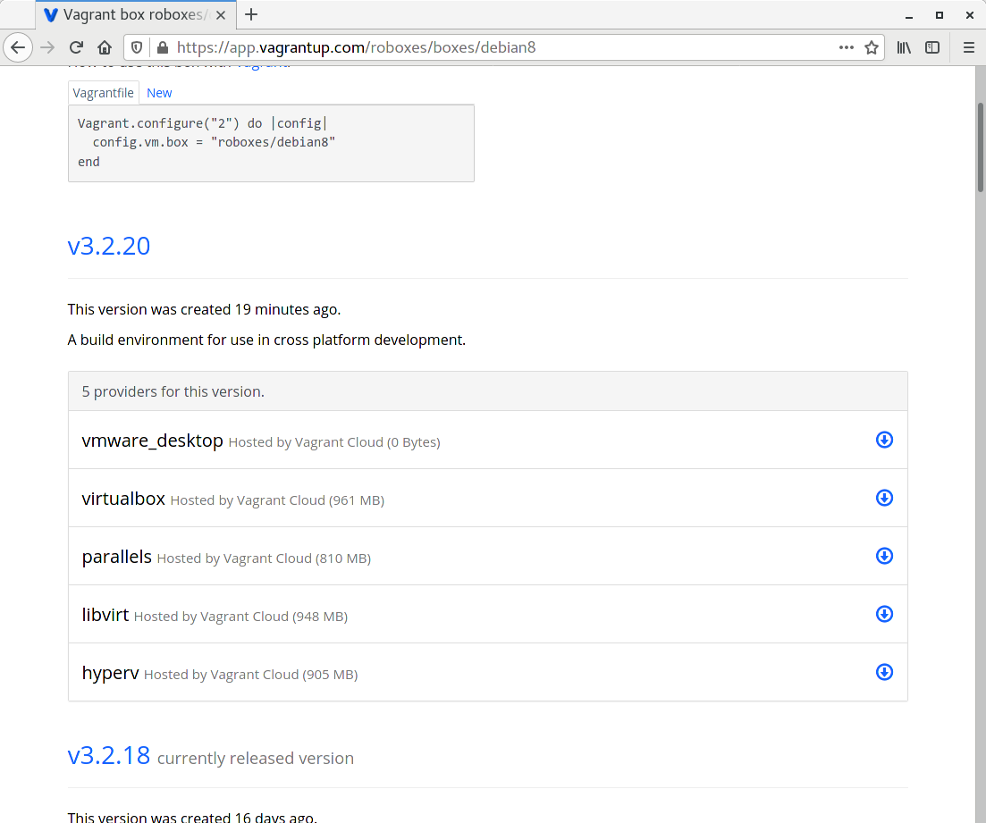Open the page actions three-dot menu

click(847, 47)
